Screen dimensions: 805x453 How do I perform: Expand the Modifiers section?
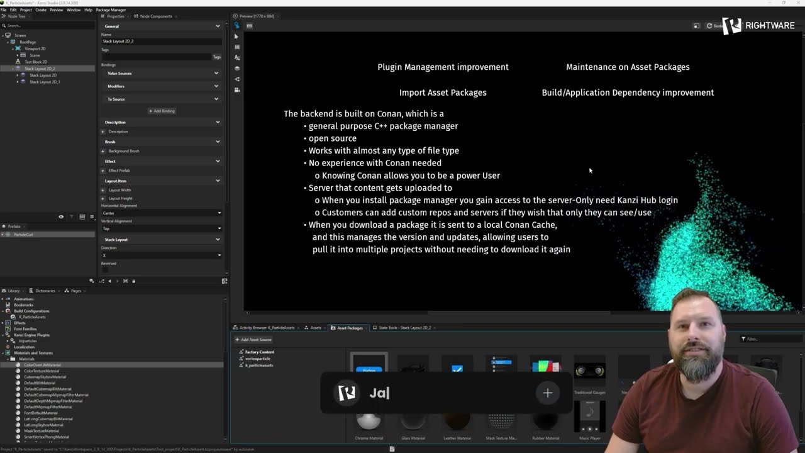(216, 86)
